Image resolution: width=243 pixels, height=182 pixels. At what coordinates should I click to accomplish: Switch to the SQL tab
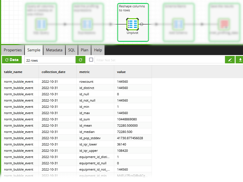point(71,50)
